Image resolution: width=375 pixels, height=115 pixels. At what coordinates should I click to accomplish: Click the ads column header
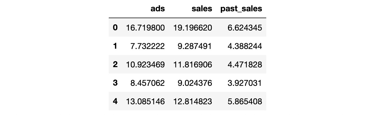point(157,9)
